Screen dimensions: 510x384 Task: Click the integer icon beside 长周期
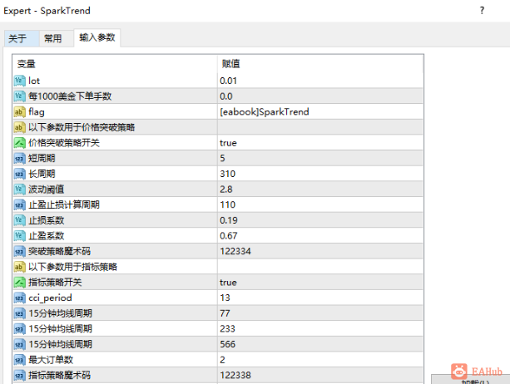[19, 174]
